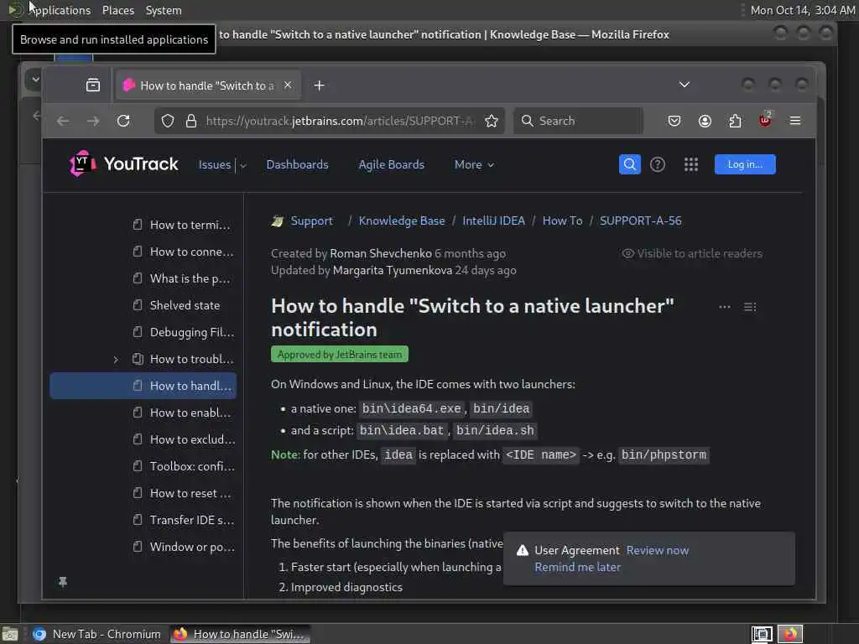Open Firefox hamburger menu
This screenshot has height=644, width=859.
[x=795, y=121]
